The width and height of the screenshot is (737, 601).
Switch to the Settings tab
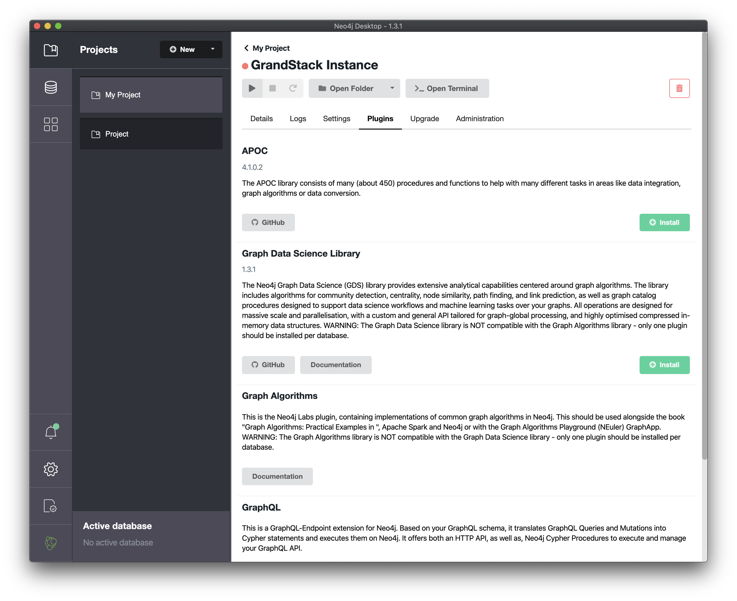(336, 119)
